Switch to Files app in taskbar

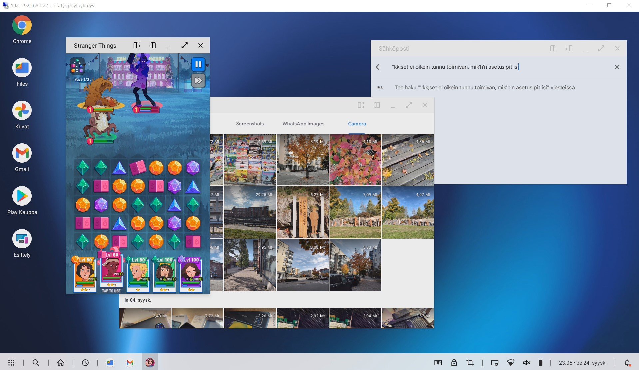click(110, 363)
